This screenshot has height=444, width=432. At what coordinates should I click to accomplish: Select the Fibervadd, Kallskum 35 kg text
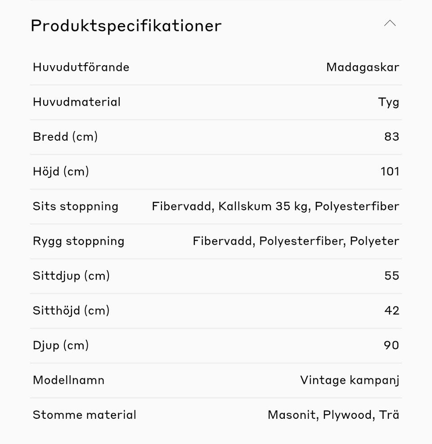point(230,206)
